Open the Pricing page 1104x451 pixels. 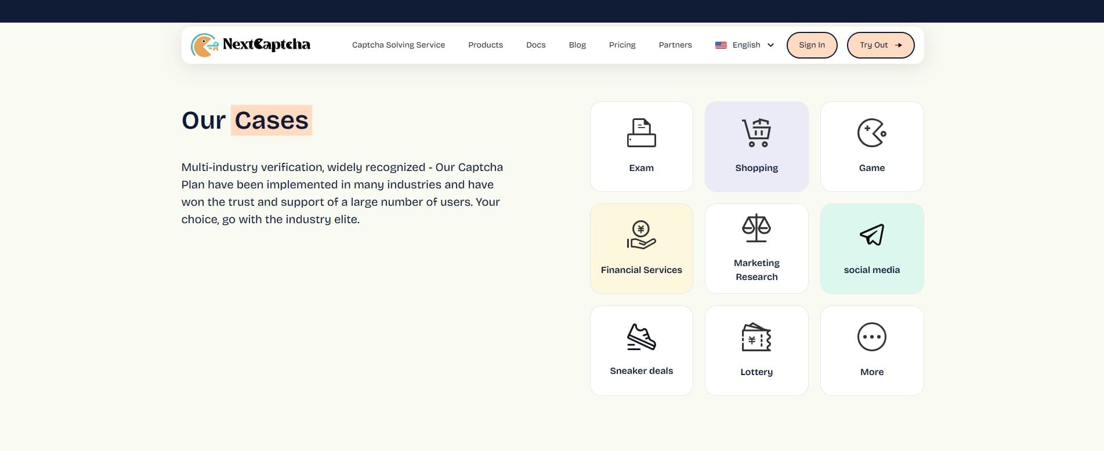pyautogui.click(x=622, y=45)
